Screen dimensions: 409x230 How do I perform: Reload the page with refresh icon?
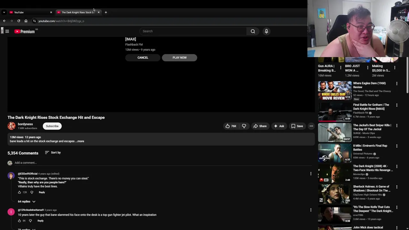click(19, 21)
